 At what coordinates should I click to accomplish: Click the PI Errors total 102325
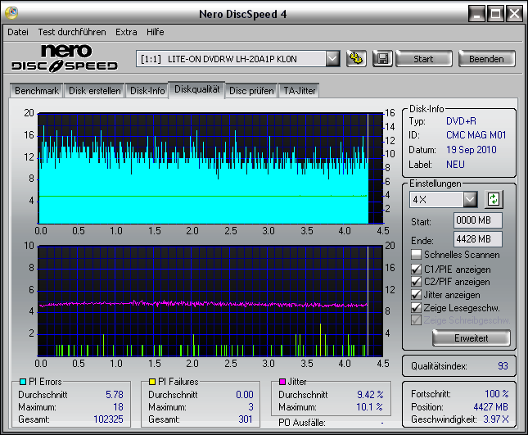[x=108, y=419]
